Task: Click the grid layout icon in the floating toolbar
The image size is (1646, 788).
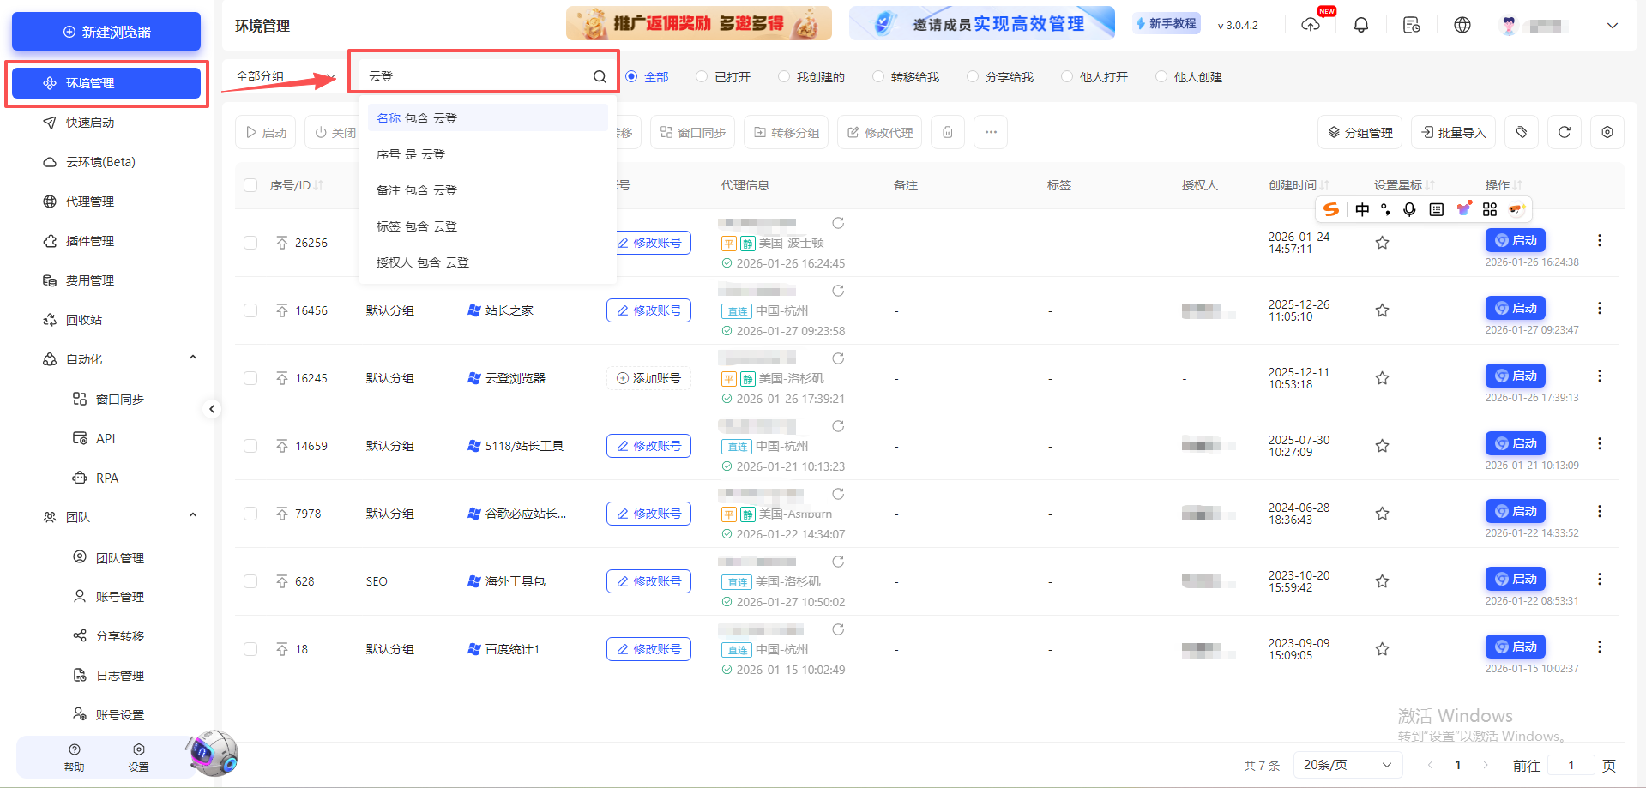Action: [1489, 208]
